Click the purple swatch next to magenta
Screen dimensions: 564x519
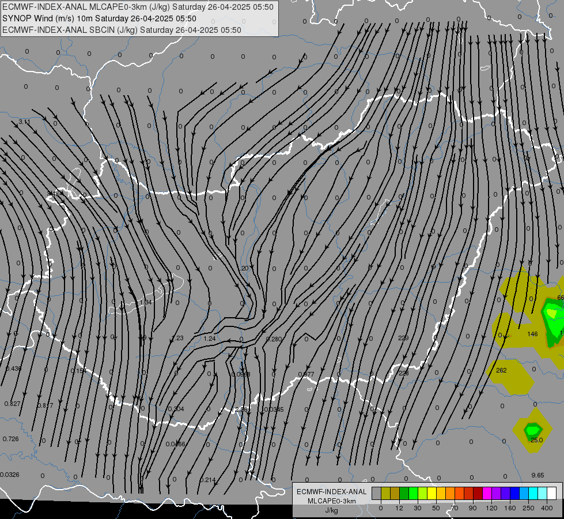[496, 493]
